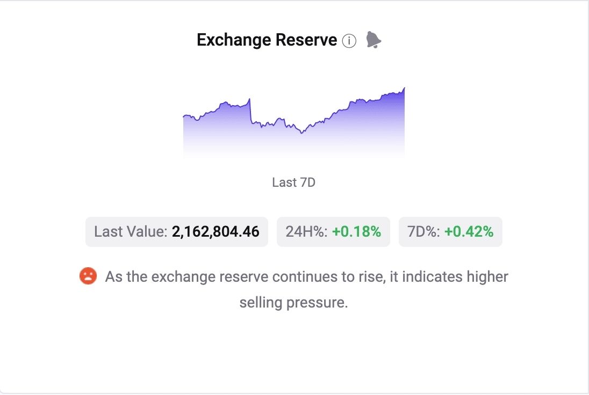This screenshot has height=395, width=589.
Task: Click the 2,162,804.46 value text
Action: point(216,231)
